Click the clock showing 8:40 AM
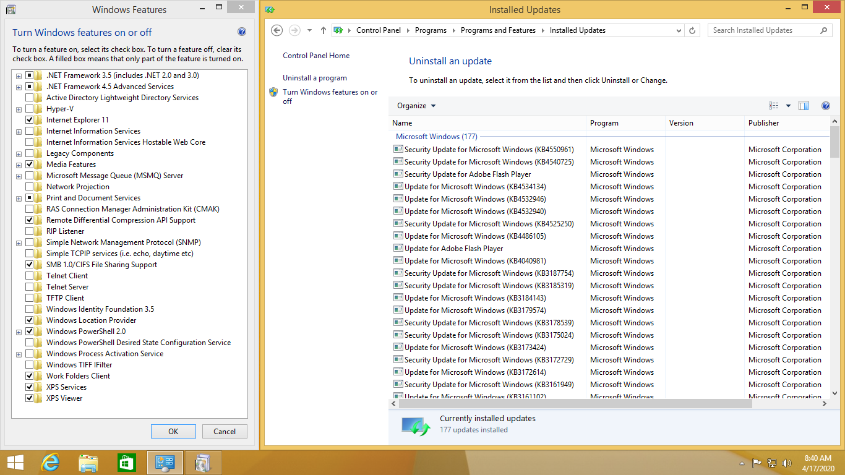 pos(818,458)
